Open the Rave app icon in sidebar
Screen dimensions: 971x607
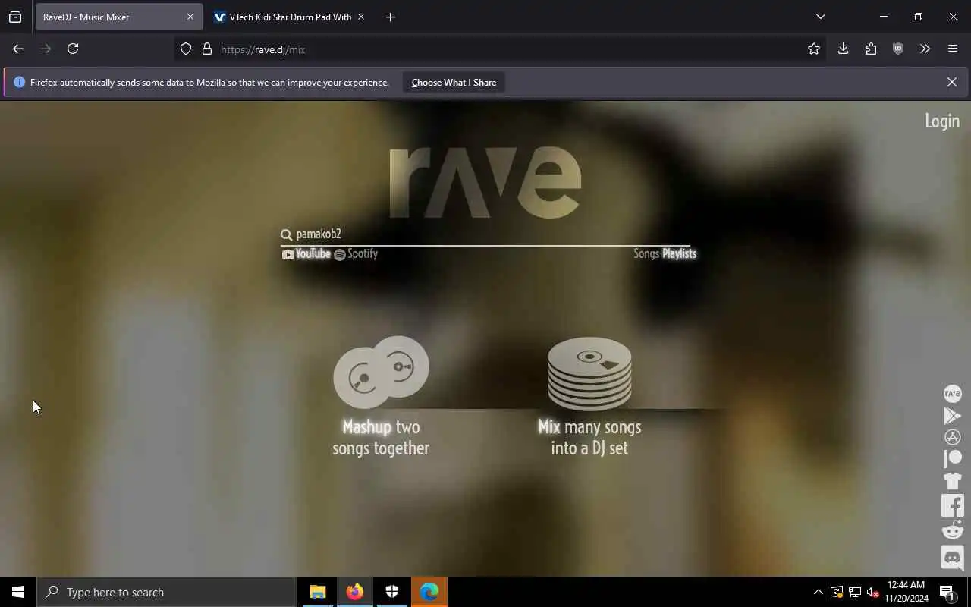(x=952, y=393)
